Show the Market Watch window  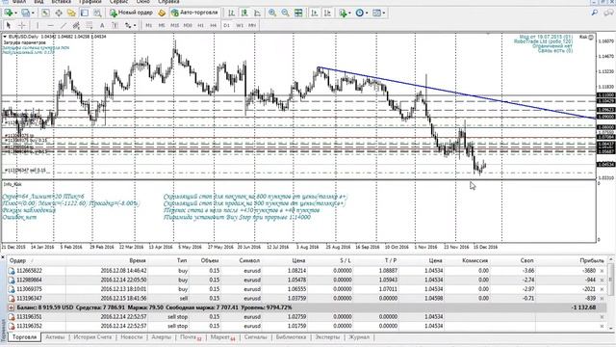point(45,13)
